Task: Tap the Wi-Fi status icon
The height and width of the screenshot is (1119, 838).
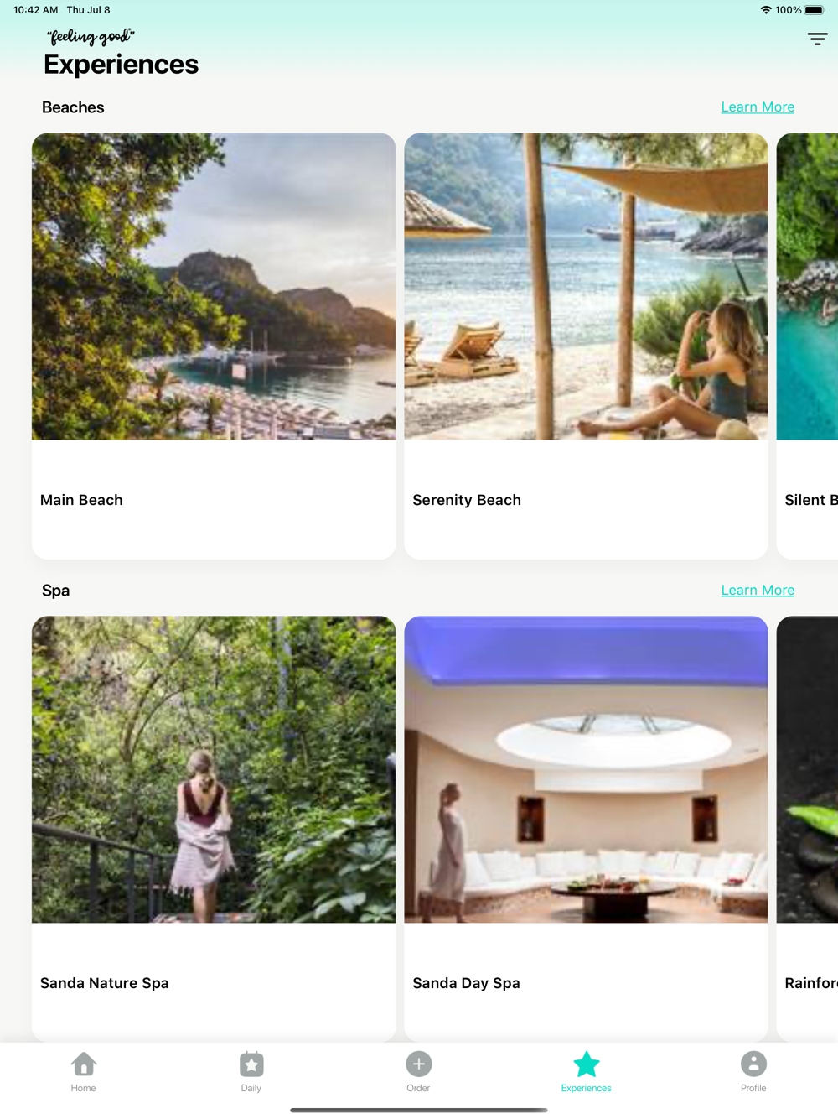Action: (x=766, y=10)
